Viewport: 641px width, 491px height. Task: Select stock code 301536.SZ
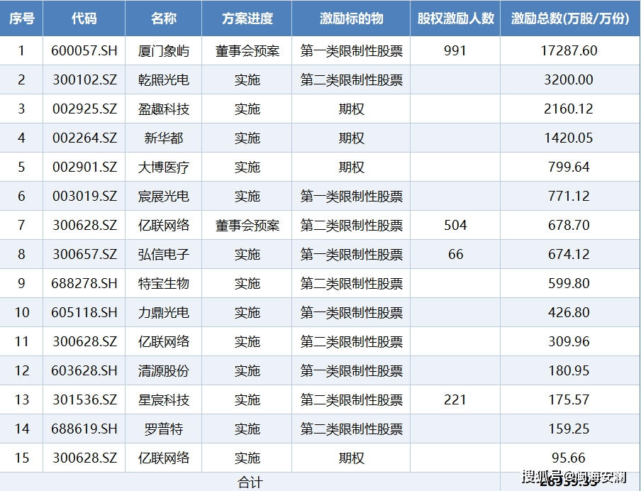pos(84,399)
